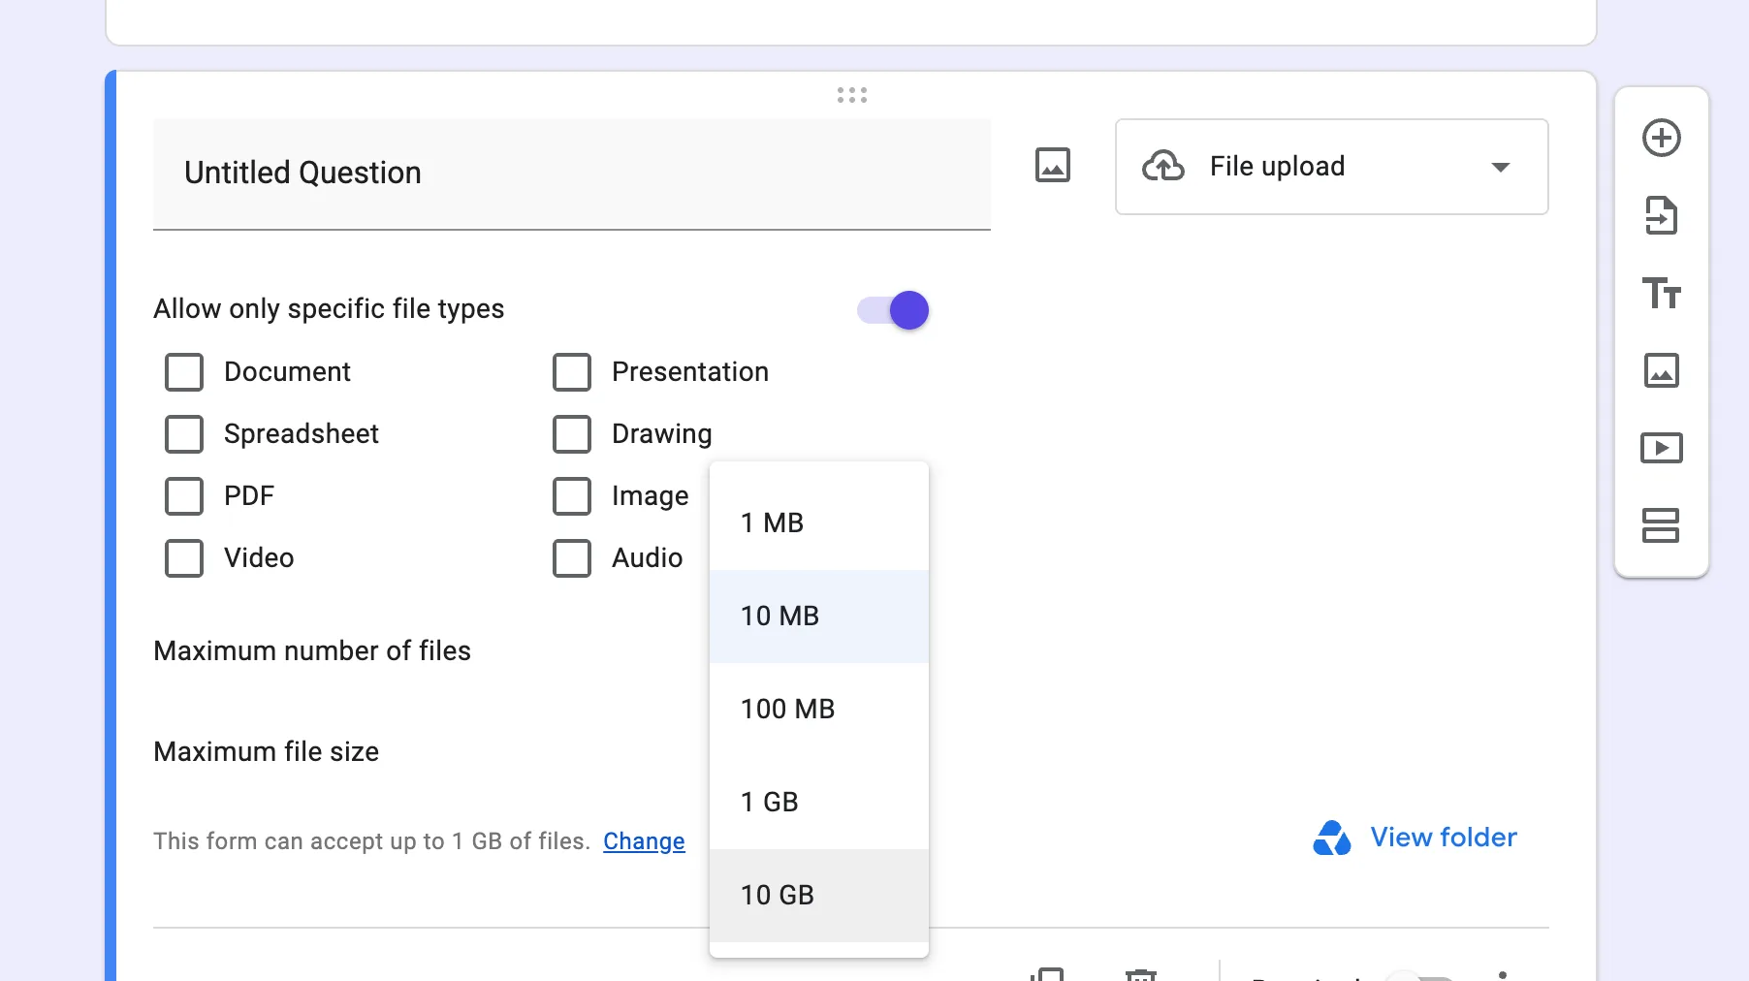The width and height of the screenshot is (1749, 981).
Task: Check the Spreadsheet file type
Action: [x=184, y=434]
